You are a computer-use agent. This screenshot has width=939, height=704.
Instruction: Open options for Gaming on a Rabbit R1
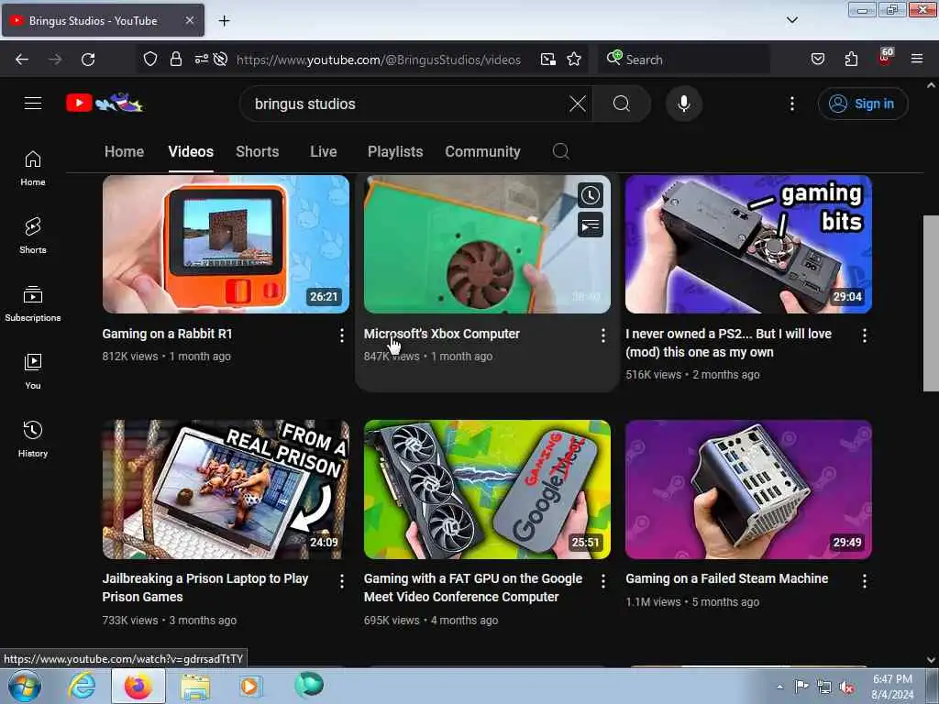click(342, 335)
